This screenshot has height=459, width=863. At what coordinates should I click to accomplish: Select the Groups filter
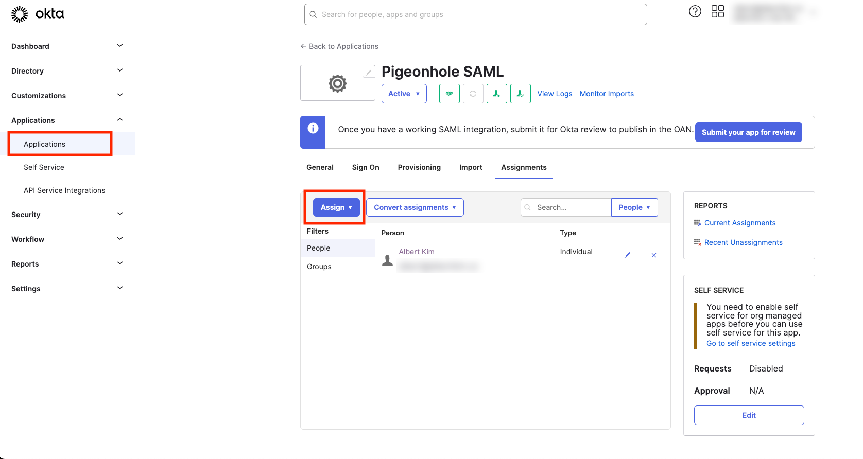pos(338,267)
